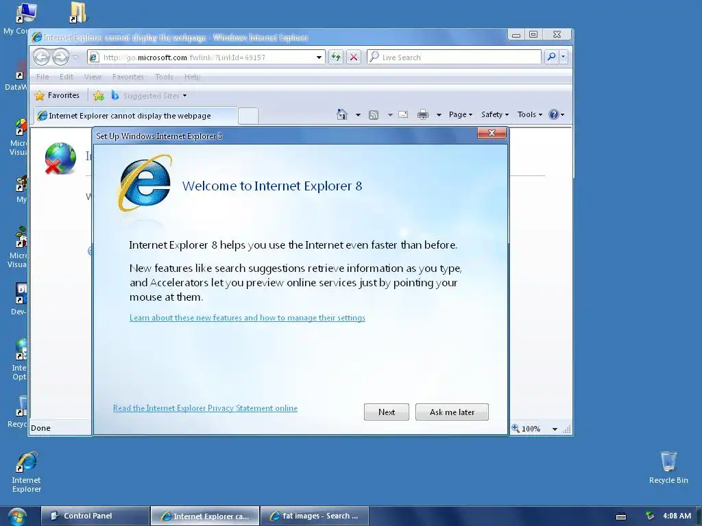Expand the Home button dropdown arrow
702x526 pixels.
tap(358, 115)
